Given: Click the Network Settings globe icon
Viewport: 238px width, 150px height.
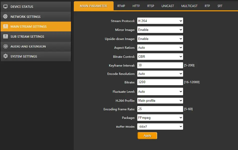Looking at the screenshot, I should [x=6, y=16].
